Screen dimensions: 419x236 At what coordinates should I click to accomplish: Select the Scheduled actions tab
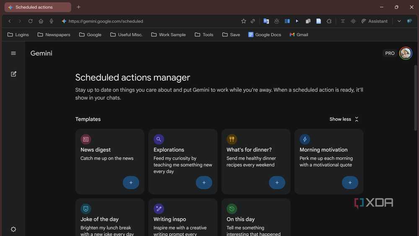pos(38,7)
